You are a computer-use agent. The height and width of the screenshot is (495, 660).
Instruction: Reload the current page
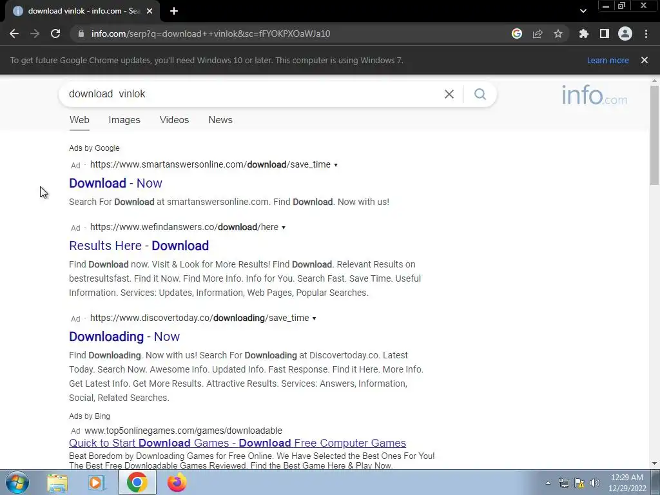pos(55,34)
